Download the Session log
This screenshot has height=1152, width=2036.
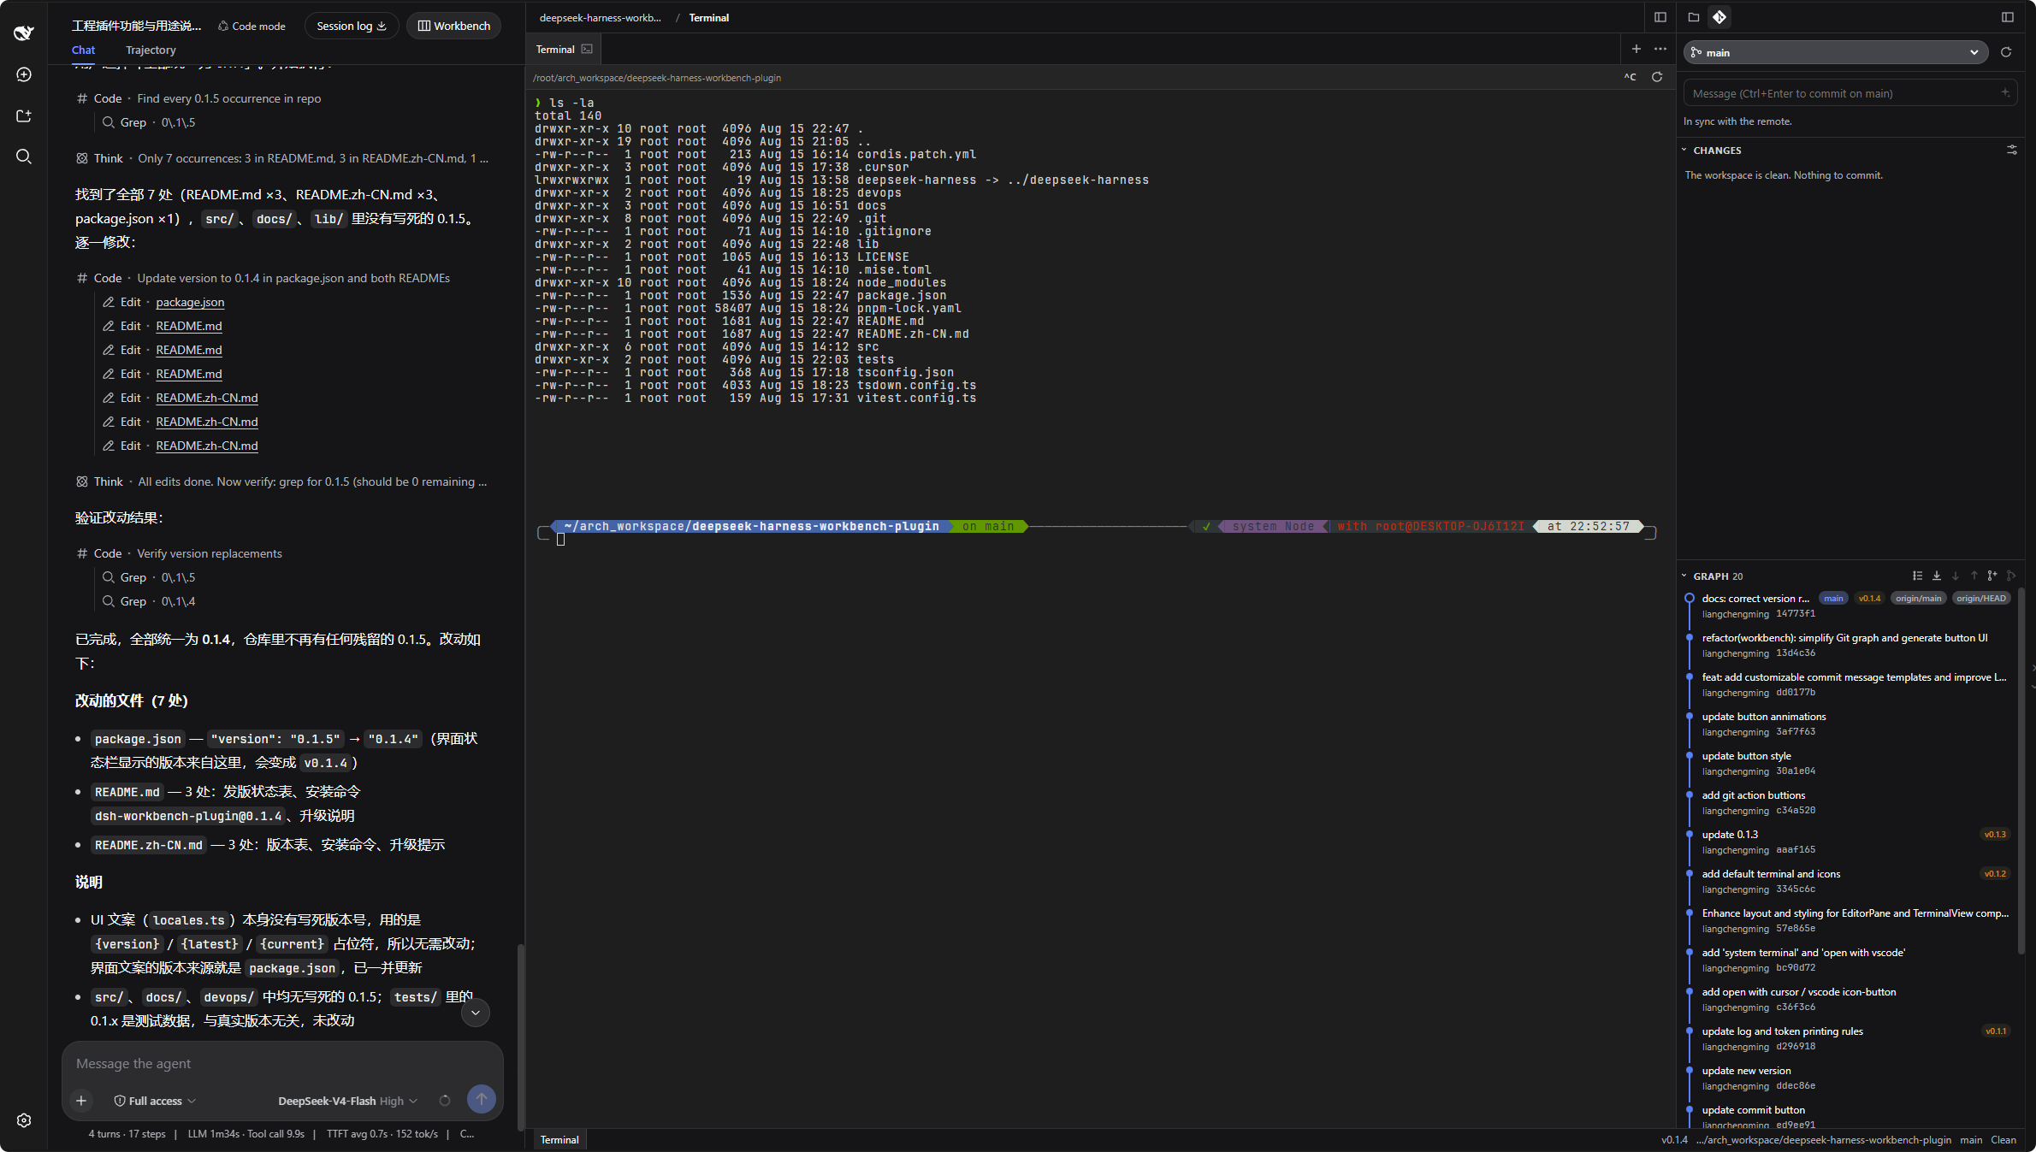[x=352, y=26]
